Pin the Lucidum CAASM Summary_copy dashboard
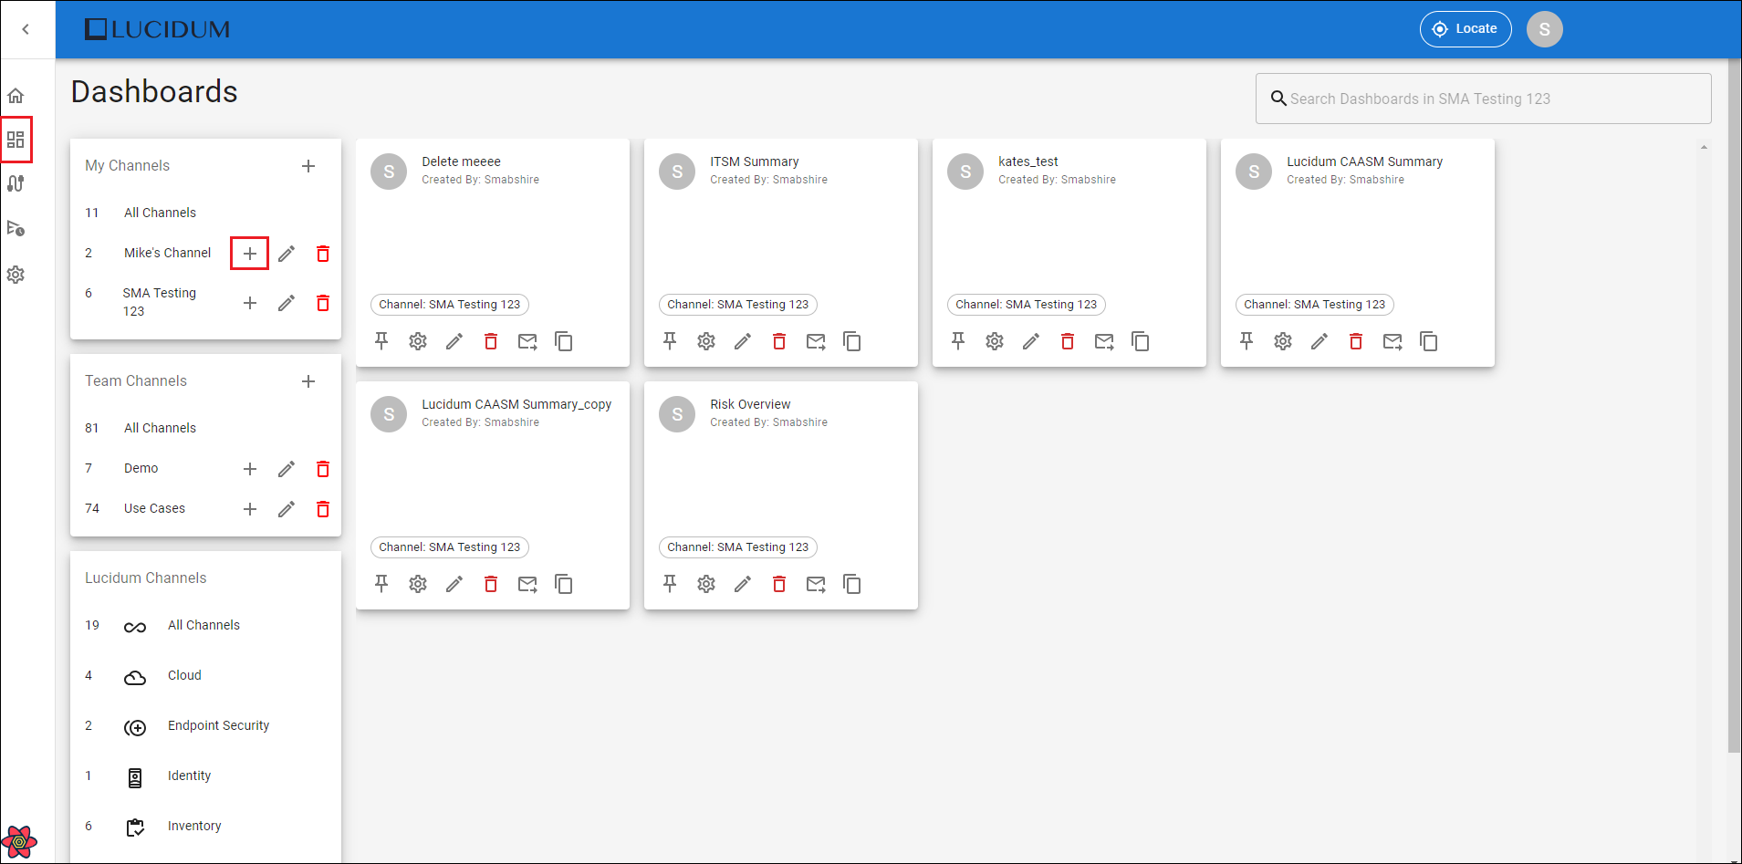The image size is (1742, 864). pyautogui.click(x=381, y=584)
